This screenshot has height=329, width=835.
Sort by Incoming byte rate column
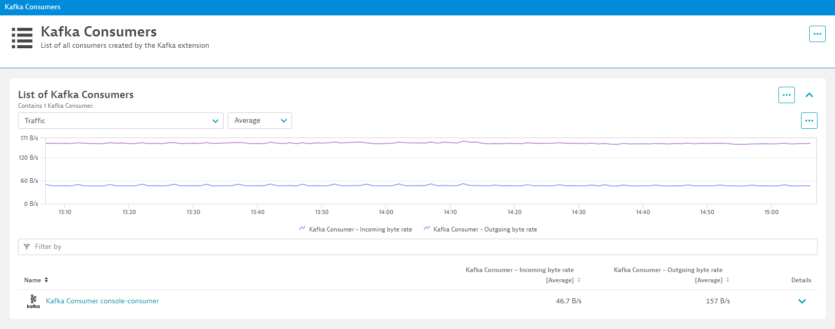pyautogui.click(x=579, y=280)
